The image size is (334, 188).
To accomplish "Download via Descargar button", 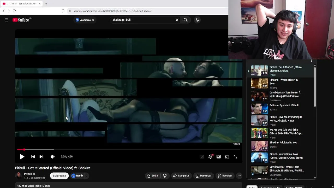I will pyautogui.click(x=204, y=176).
